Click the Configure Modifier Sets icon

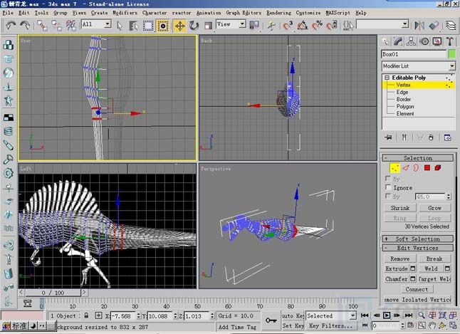[447, 137]
